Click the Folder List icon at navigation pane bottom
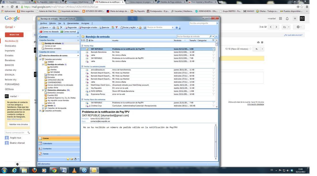The height and width of the screenshot is (176, 317). click(71, 159)
